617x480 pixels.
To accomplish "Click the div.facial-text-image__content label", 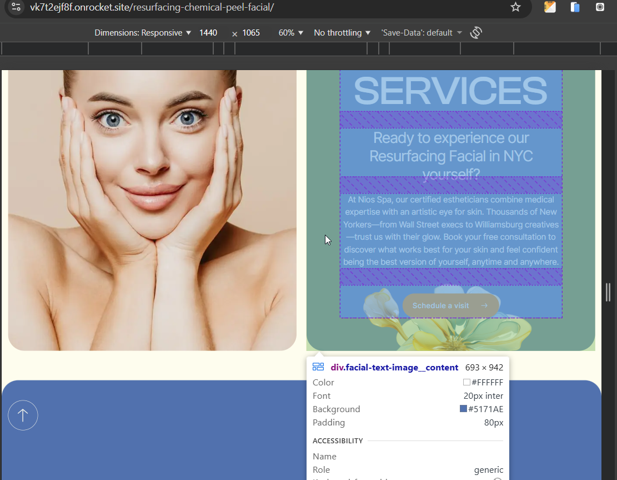I will [394, 367].
